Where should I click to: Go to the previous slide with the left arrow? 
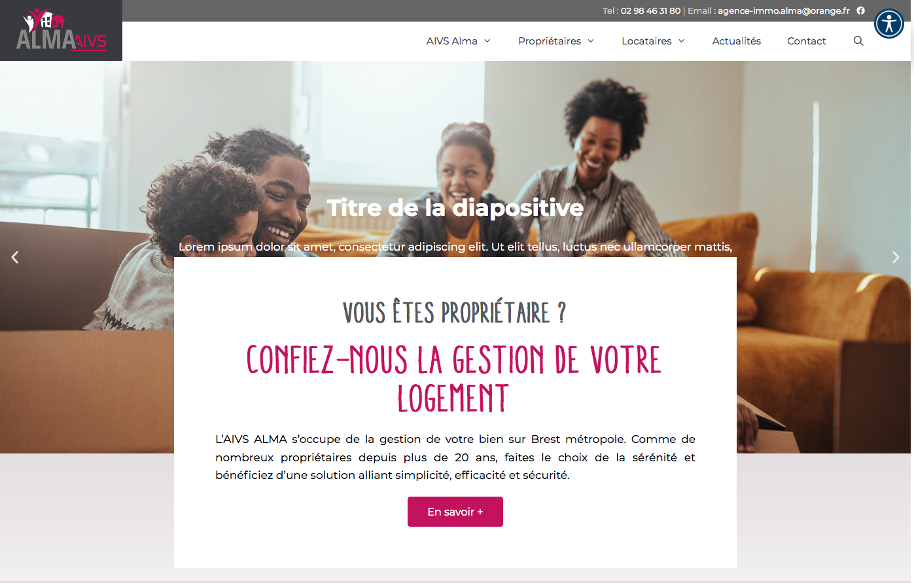point(15,257)
